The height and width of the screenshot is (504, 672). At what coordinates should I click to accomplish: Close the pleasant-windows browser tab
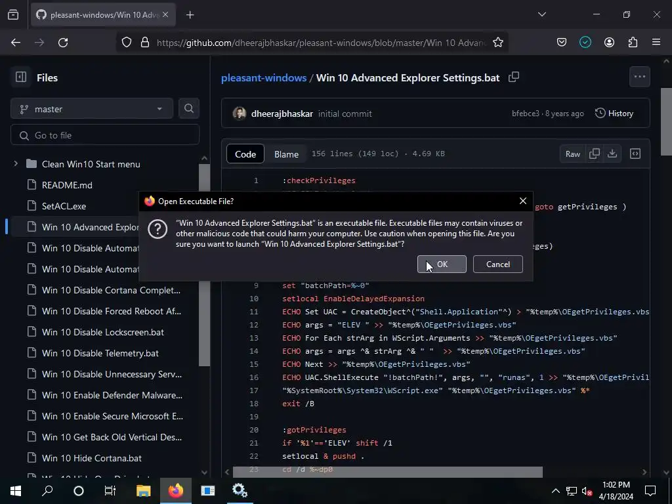click(x=165, y=15)
